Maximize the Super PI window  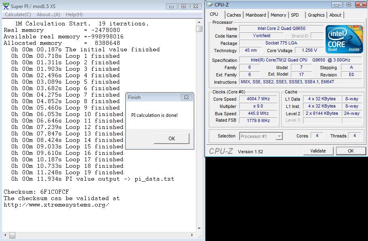[x=183, y=6]
